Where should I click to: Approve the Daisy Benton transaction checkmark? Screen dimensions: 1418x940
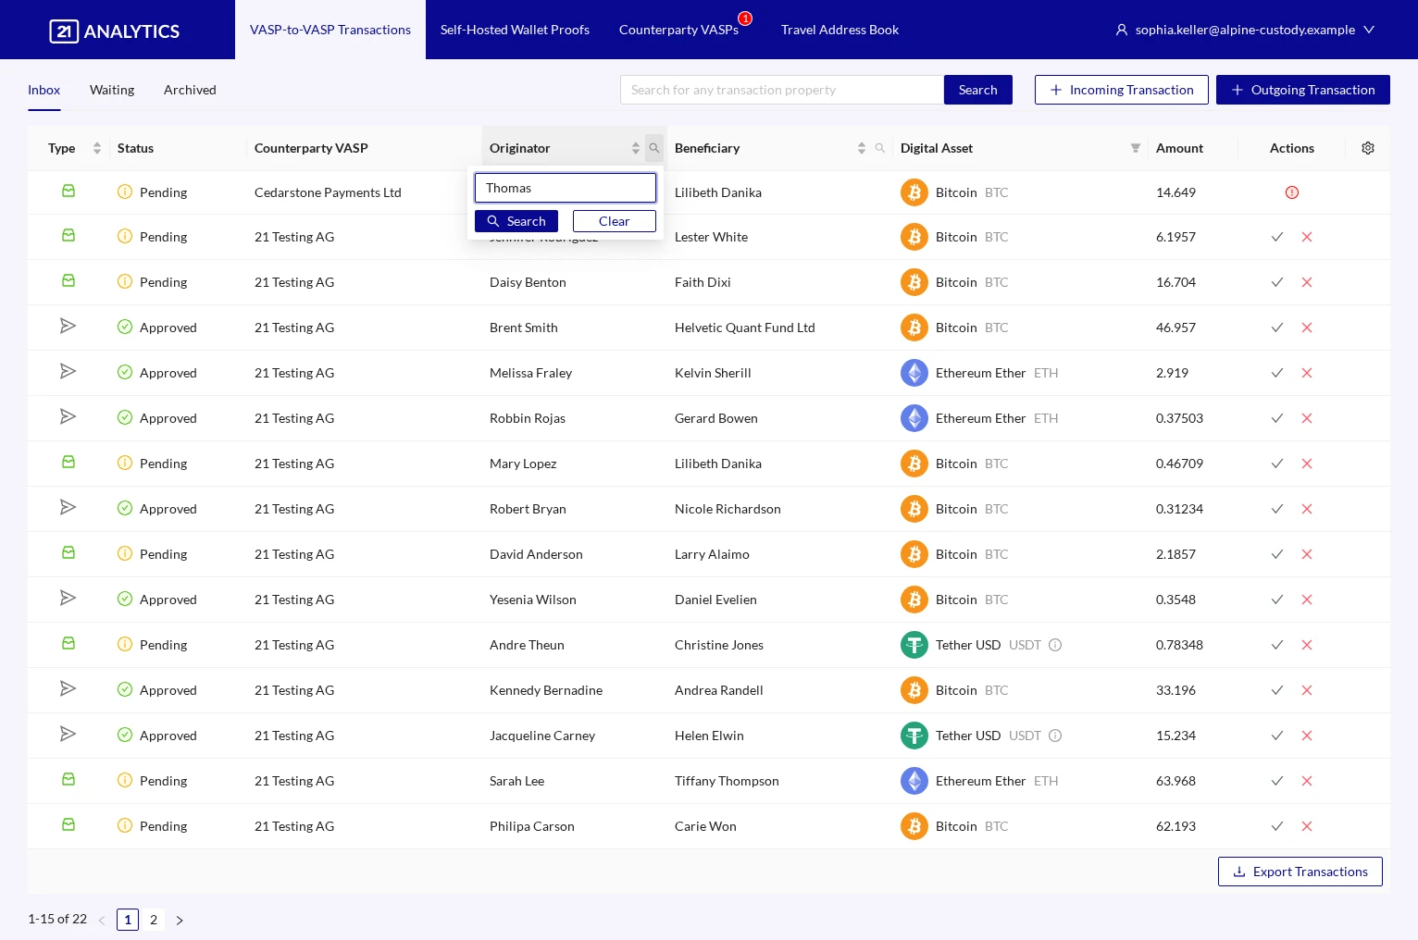[x=1277, y=282]
